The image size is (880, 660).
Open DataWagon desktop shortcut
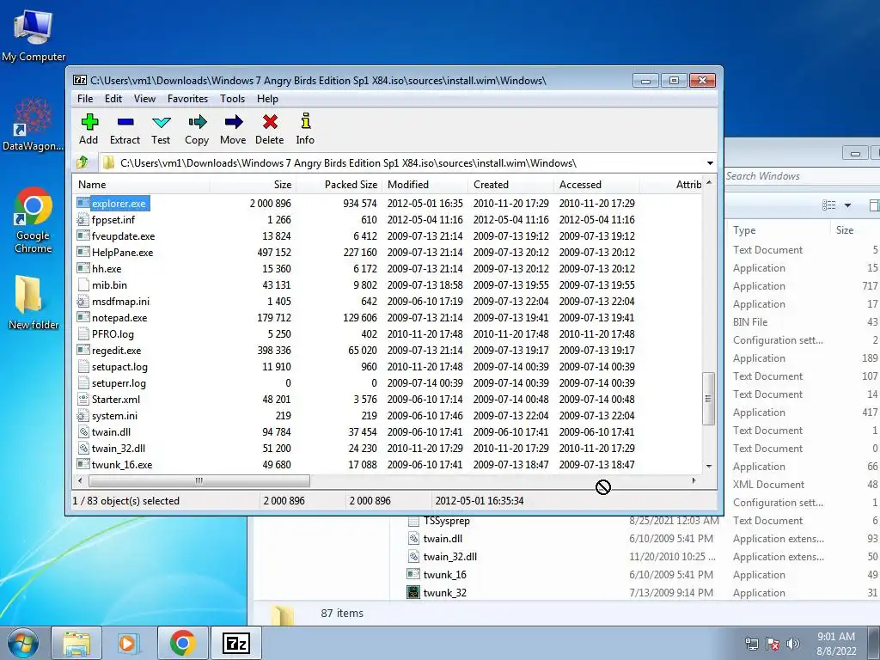point(33,125)
